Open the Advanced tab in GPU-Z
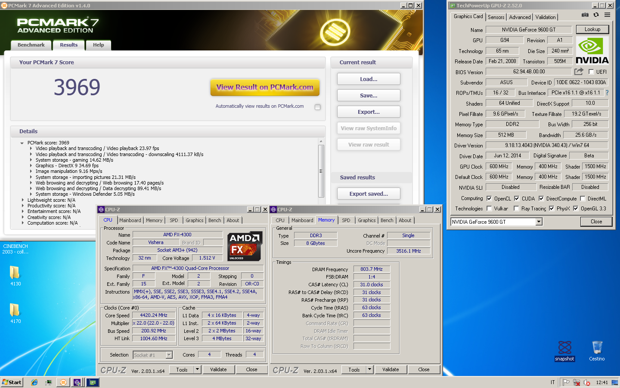The width and height of the screenshot is (620, 388). click(520, 17)
